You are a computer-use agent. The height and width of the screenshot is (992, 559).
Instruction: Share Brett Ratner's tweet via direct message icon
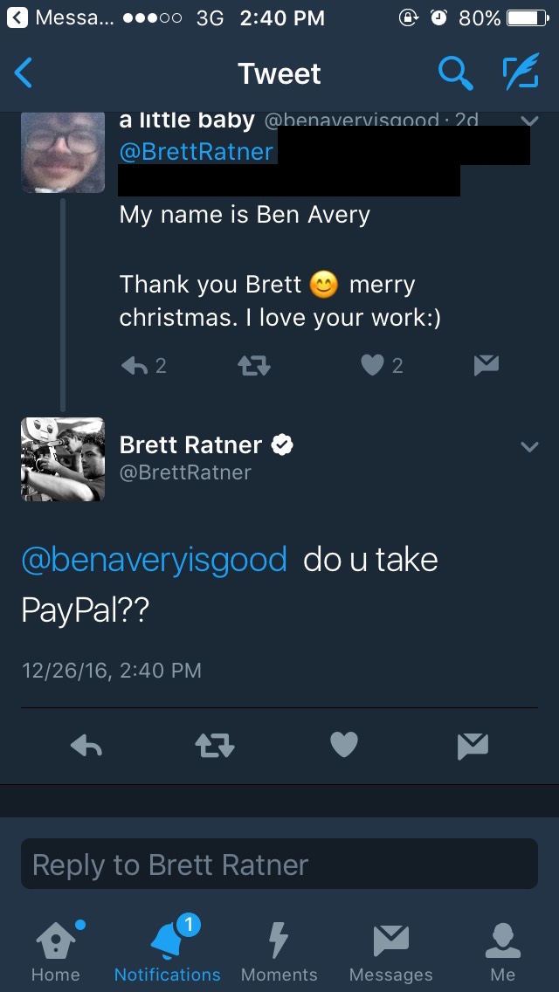[x=473, y=745]
